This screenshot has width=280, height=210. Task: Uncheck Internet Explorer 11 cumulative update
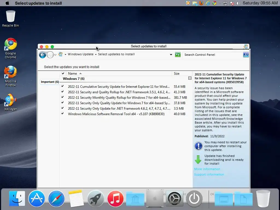pyautogui.click(x=63, y=86)
